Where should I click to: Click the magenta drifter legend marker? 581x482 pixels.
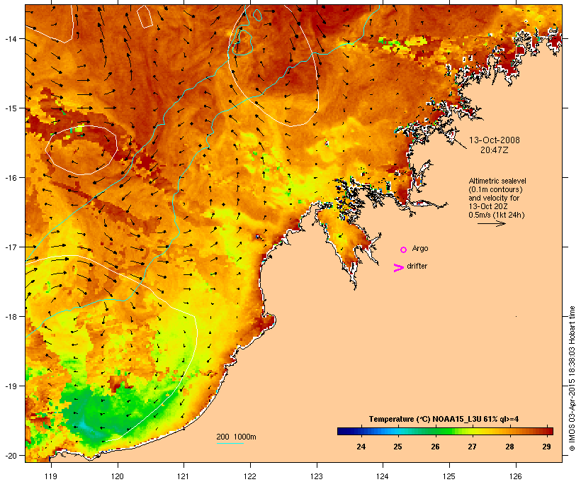[398, 268]
